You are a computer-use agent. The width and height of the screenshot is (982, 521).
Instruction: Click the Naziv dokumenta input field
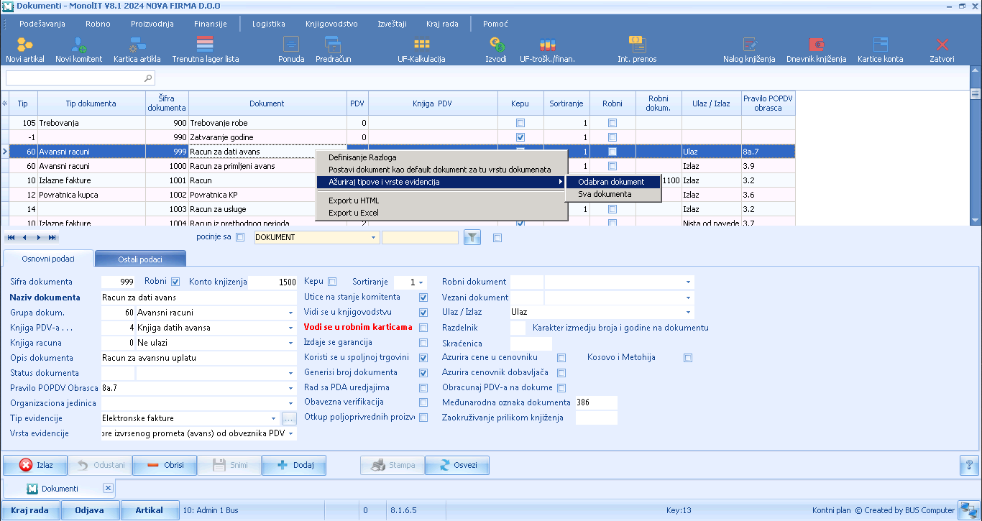[x=198, y=298]
